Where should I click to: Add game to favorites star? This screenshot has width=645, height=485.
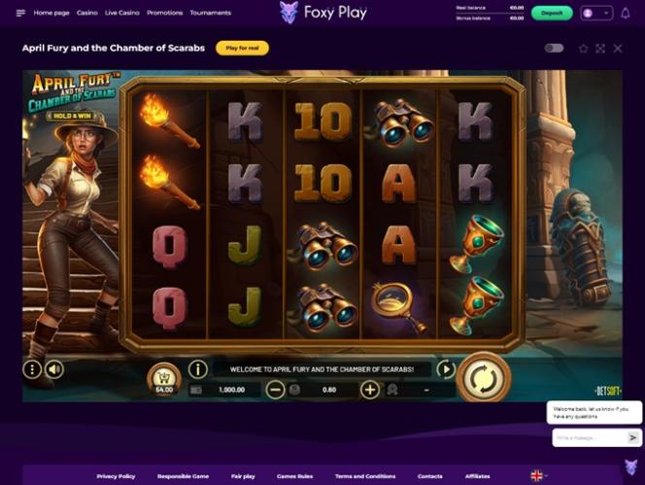(x=583, y=49)
